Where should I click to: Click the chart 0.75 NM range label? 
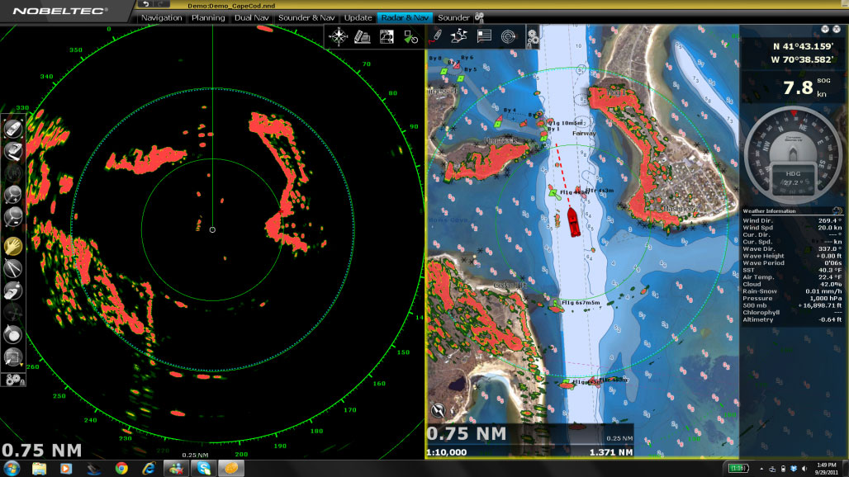coord(466,434)
